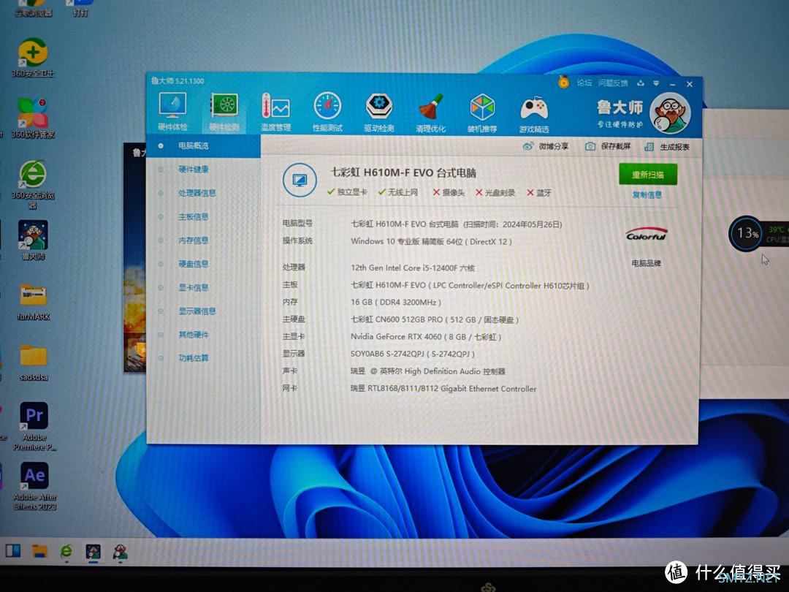789x592 pixels.
Task: Click the Weibo icon for 微博分享
Action: 528,146
